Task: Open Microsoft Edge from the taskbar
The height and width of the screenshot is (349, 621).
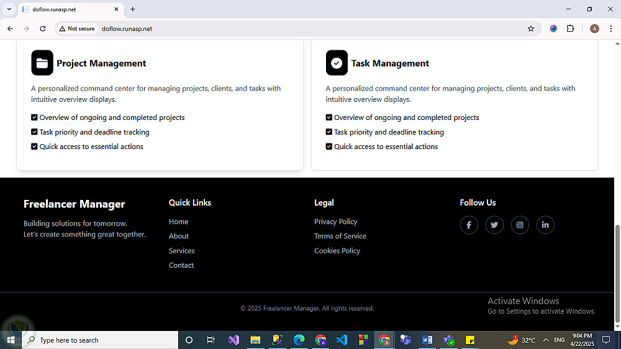Action: pos(299,340)
